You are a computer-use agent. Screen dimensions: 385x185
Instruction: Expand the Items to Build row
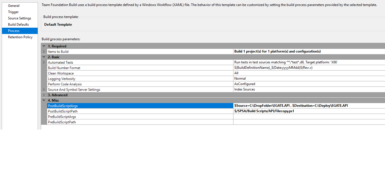click(44, 51)
